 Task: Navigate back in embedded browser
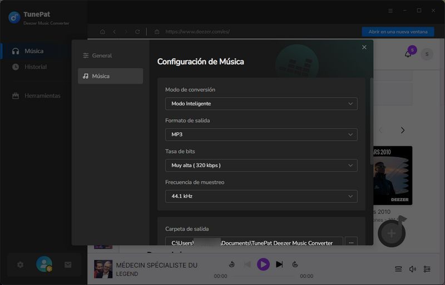pyautogui.click(x=115, y=32)
